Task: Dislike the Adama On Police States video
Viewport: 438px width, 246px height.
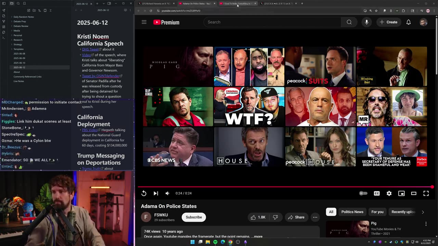Action: [275, 217]
